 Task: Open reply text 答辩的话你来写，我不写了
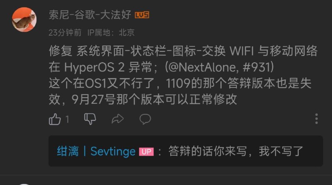(236, 151)
